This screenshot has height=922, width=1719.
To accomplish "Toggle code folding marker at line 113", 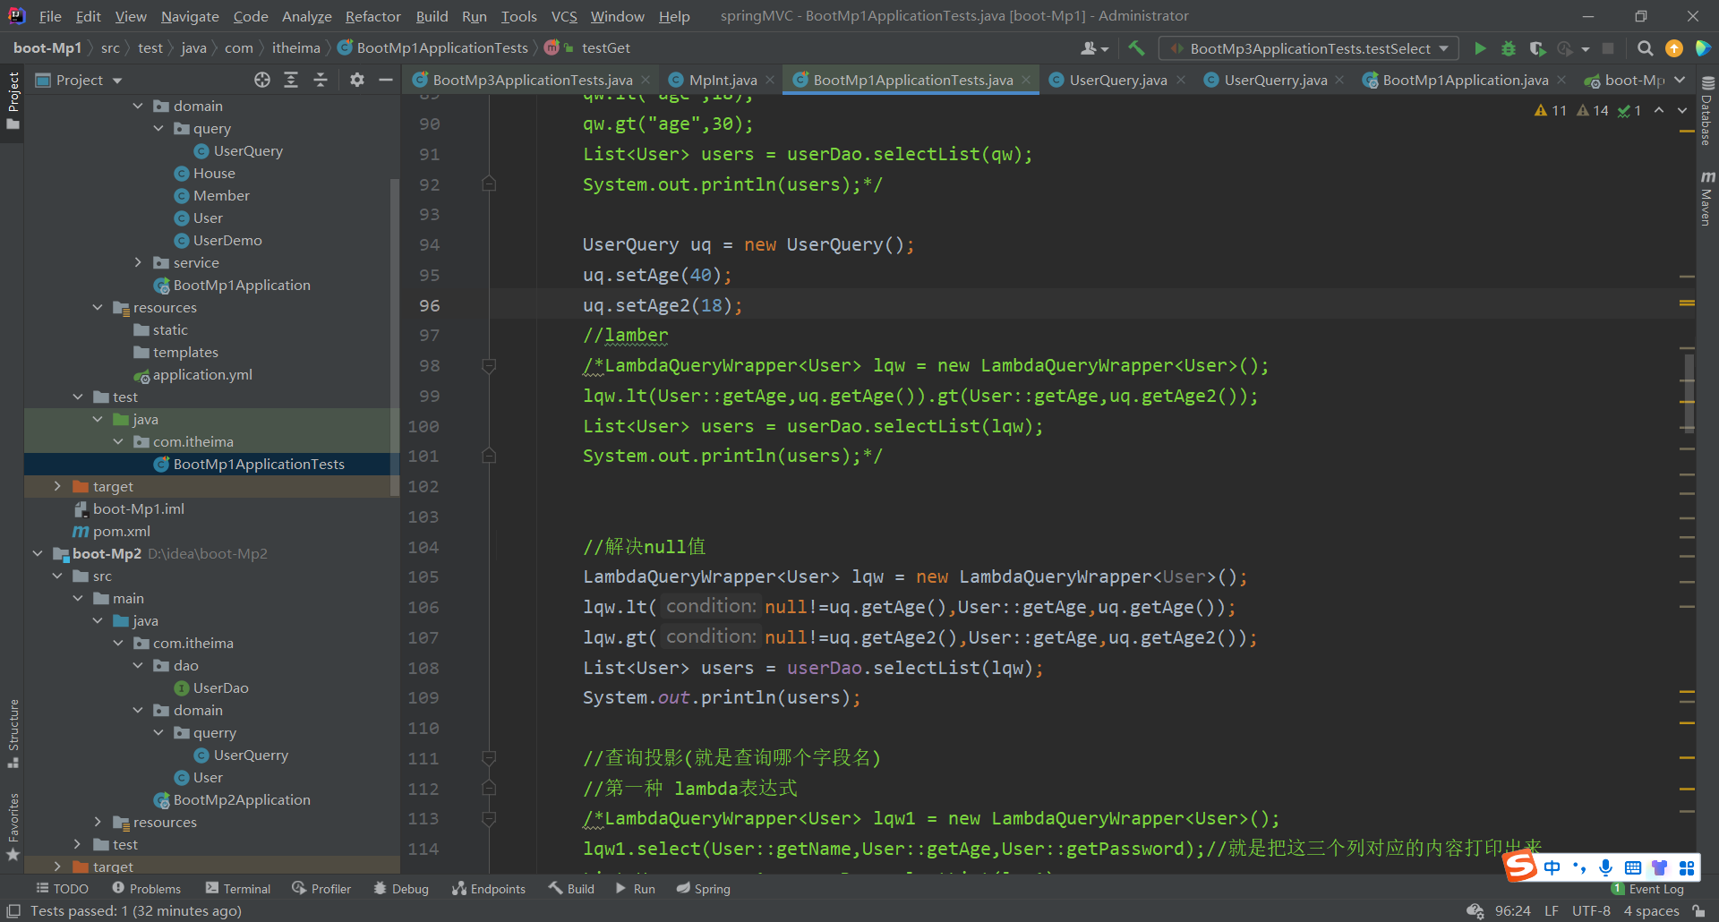I will [x=489, y=818].
